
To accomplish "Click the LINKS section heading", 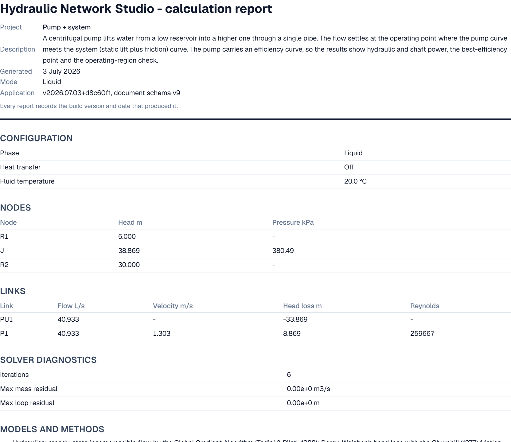I will [x=13, y=291].
